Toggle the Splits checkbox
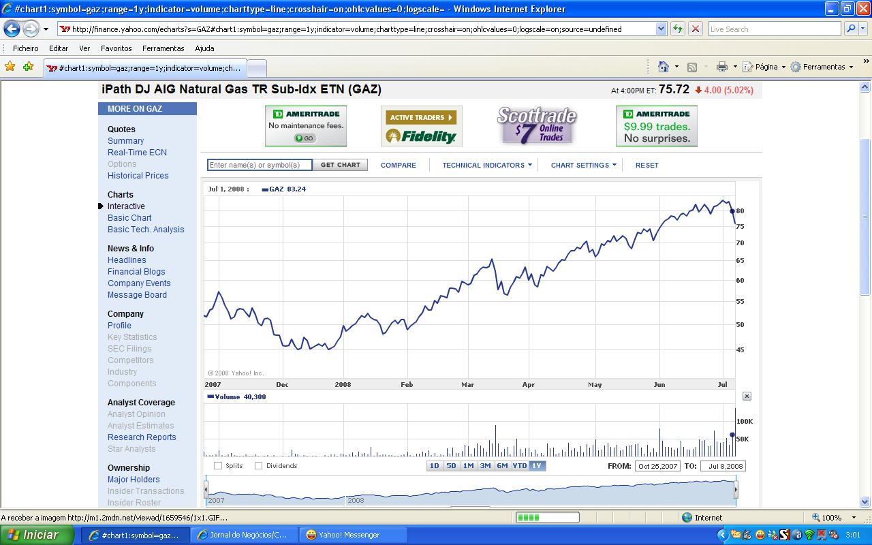872x545 pixels. point(218,466)
